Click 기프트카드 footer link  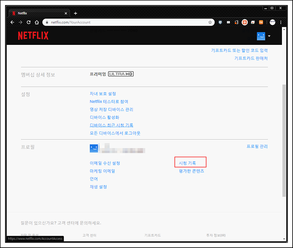[x=153, y=235]
